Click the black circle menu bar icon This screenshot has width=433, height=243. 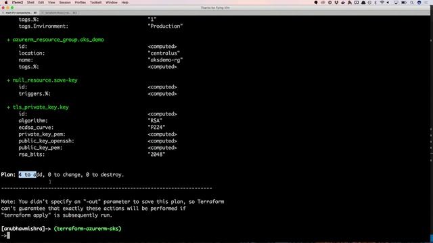click(x=316, y=3)
